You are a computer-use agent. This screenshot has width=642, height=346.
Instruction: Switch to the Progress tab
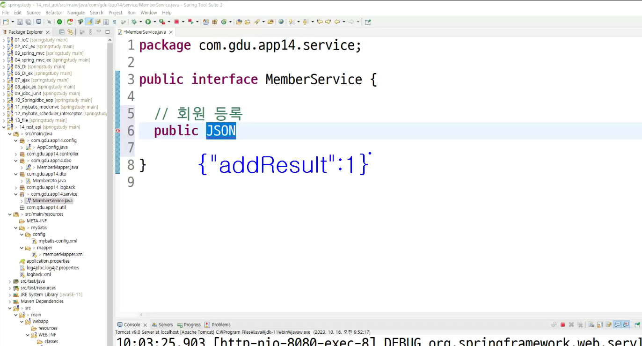click(189, 324)
